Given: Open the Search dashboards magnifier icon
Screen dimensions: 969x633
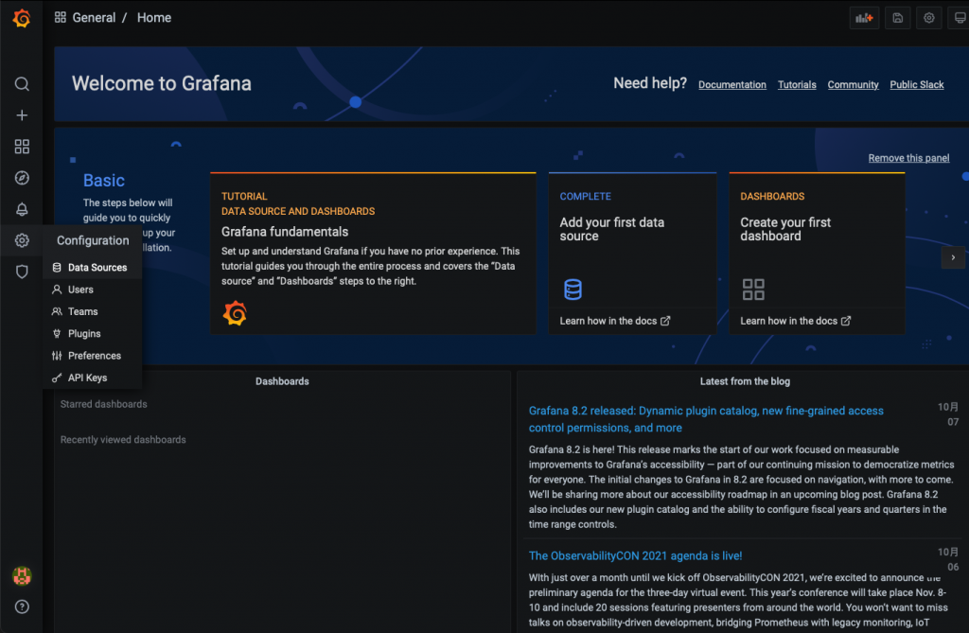Looking at the screenshot, I should pos(22,84).
